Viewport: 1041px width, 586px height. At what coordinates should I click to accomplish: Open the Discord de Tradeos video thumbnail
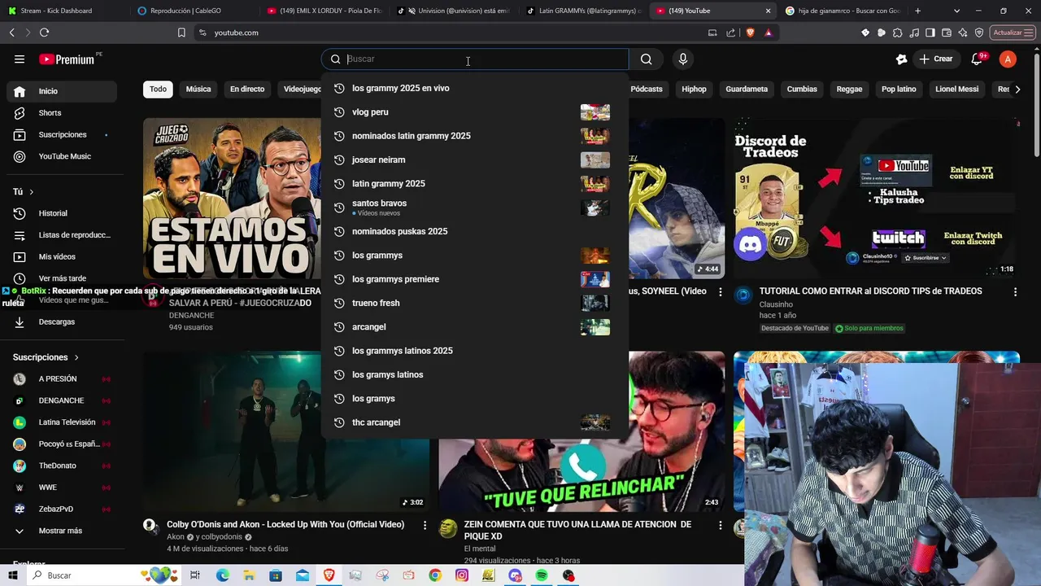tap(877, 199)
